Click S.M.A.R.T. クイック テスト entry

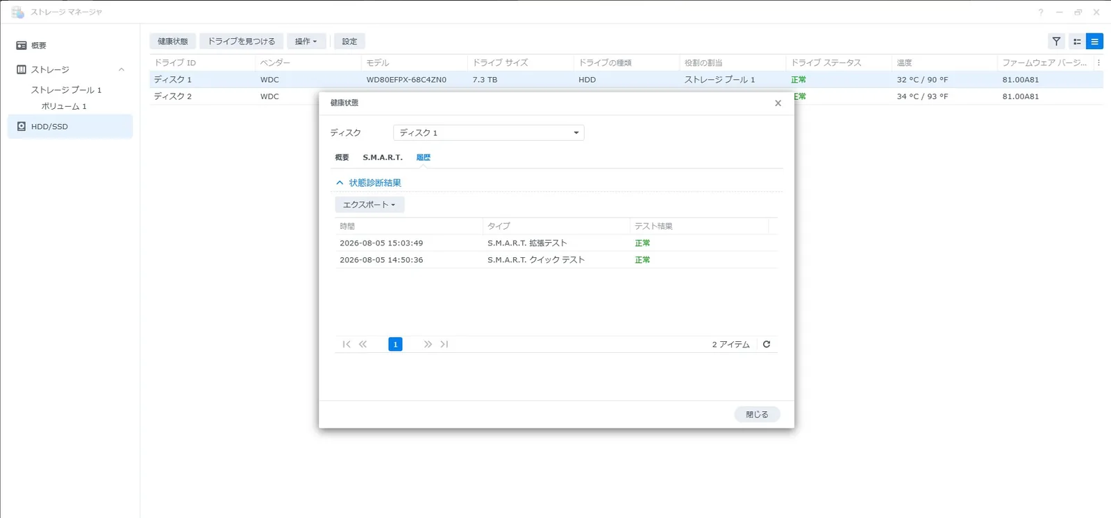click(x=536, y=260)
